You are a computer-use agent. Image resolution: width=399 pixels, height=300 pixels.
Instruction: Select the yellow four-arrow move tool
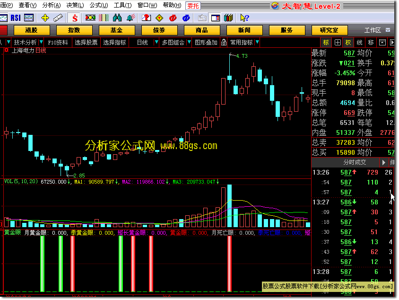point(45,18)
